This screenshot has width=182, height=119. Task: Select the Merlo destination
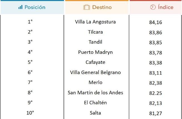click(x=95, y=82)
